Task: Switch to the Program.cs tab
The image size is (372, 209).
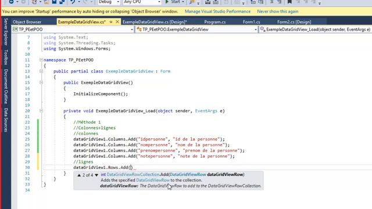Action: [x=215, y=22]
